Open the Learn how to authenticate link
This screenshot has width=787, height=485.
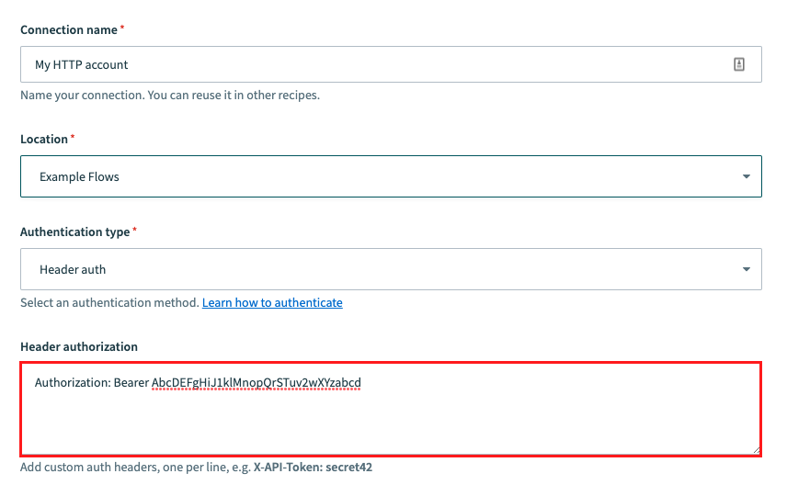272,303
